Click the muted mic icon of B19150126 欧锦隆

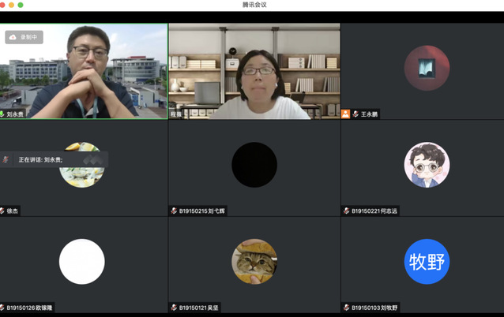[x=3, y=307]
